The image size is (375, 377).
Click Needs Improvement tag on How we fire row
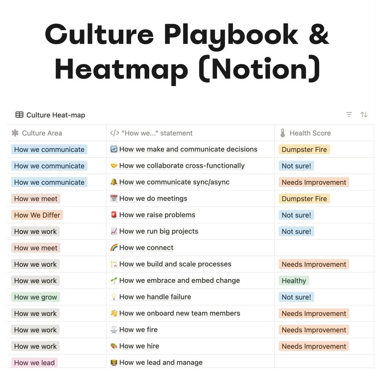click(x=314, y=329)
